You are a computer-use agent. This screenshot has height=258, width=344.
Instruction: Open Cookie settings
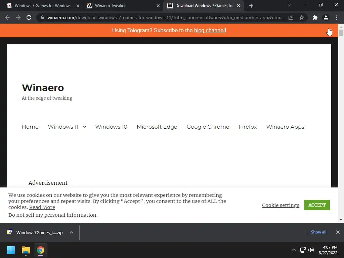point(281,205)
